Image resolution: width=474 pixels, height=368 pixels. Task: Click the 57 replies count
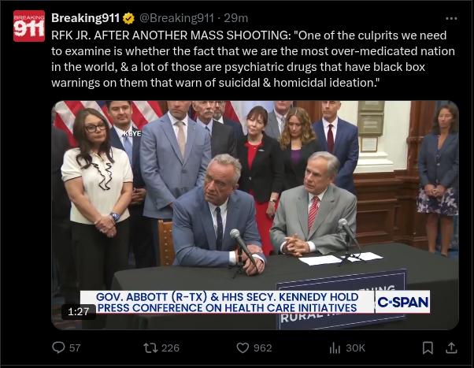[75, 348]
